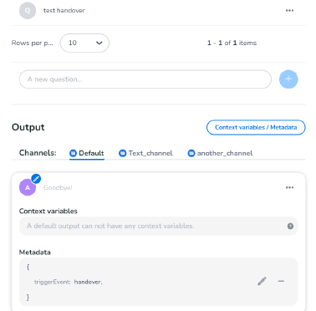
Task: Switch to the Text_channel tab
Action: pyautogui.click(x=145, y=153)
